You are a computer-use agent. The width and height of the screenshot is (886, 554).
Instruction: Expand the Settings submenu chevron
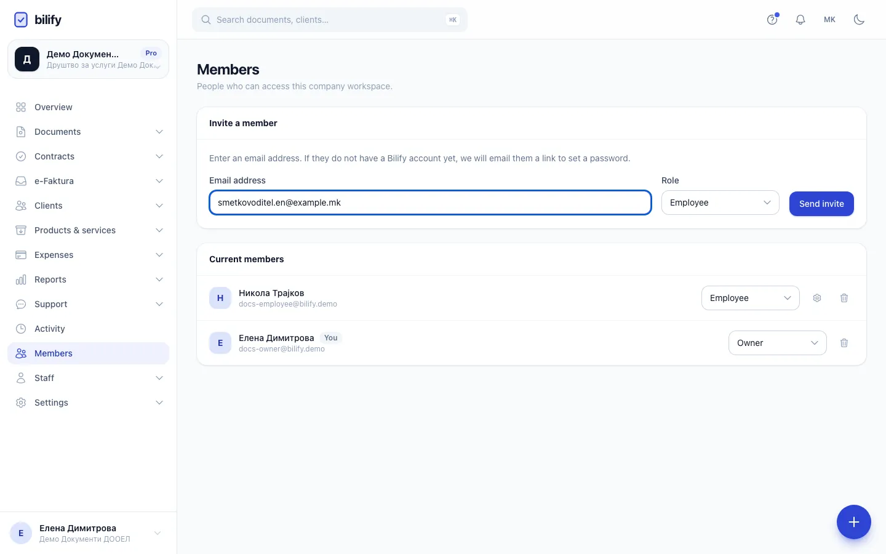(159, 403)
